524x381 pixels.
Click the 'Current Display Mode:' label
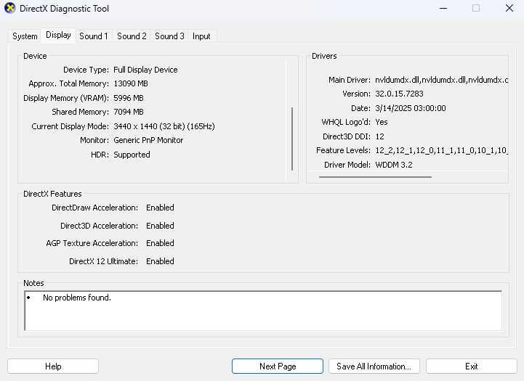70,126
